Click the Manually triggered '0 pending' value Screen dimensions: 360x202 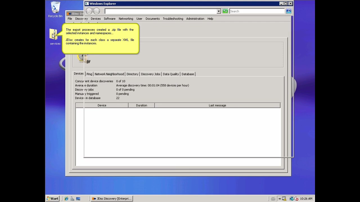click(x=122, y=94)
